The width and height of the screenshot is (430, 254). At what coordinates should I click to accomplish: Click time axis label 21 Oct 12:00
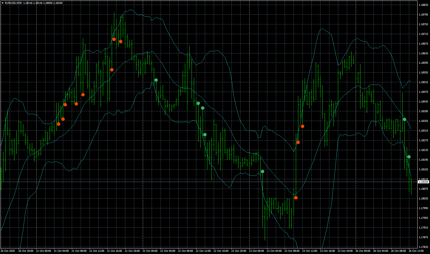click(x=97, y=251)
